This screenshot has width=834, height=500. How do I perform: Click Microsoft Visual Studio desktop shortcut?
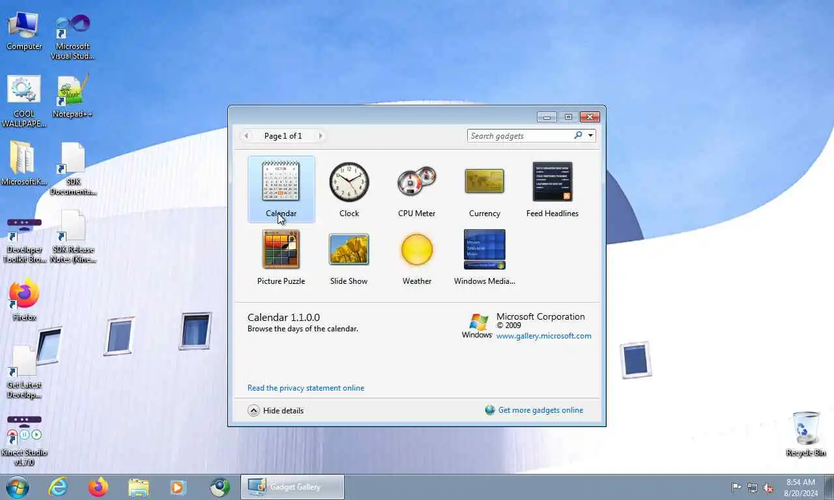point(73,36)
